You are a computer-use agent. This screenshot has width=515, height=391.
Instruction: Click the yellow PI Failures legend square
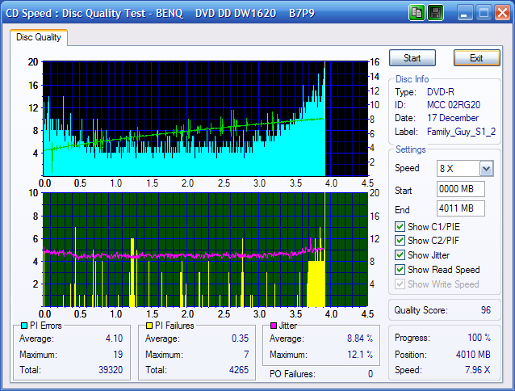149,326
